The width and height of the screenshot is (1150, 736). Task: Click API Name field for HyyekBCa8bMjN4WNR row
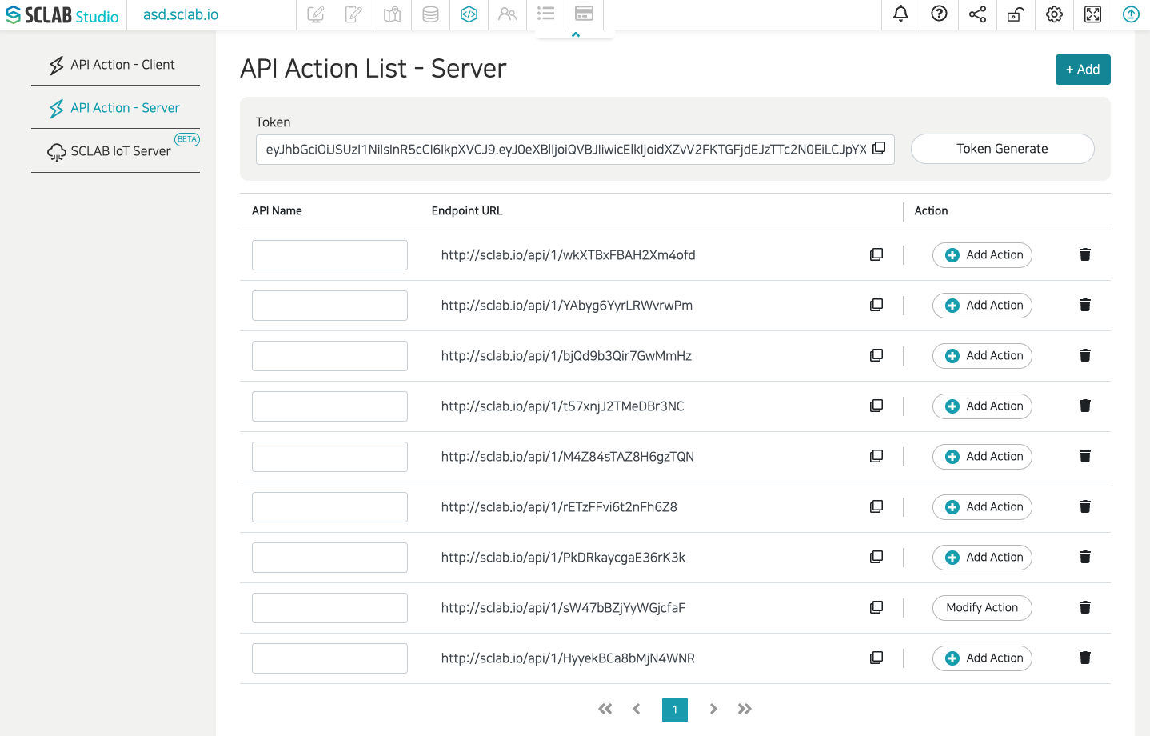coord(329,658)
